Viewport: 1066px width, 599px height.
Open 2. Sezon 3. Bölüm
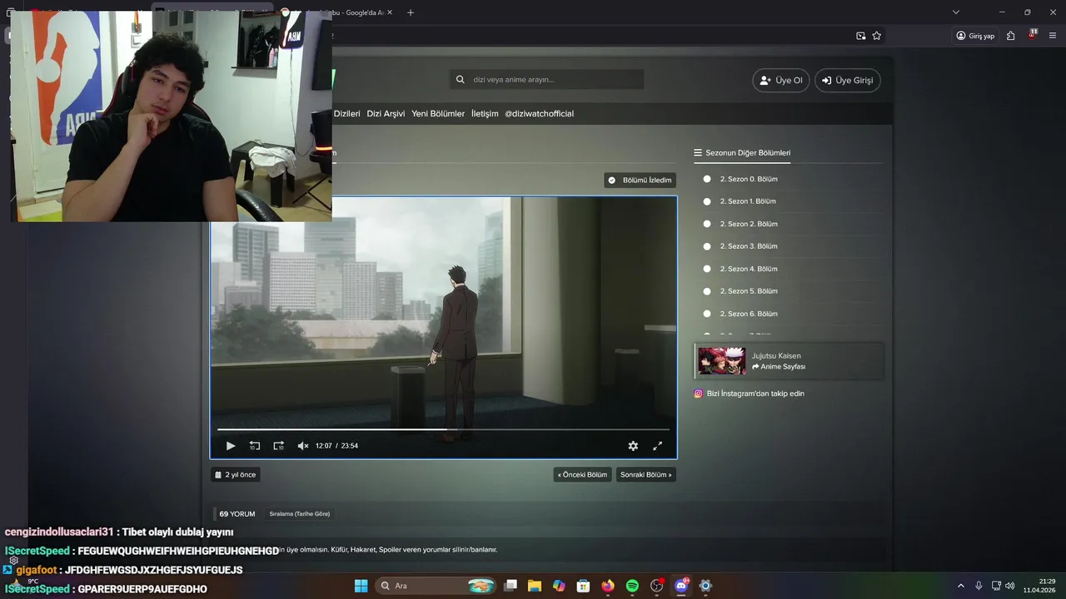[x=749, y=246]
